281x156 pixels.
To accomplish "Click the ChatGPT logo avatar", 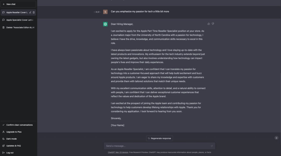I will pos(105,24).
